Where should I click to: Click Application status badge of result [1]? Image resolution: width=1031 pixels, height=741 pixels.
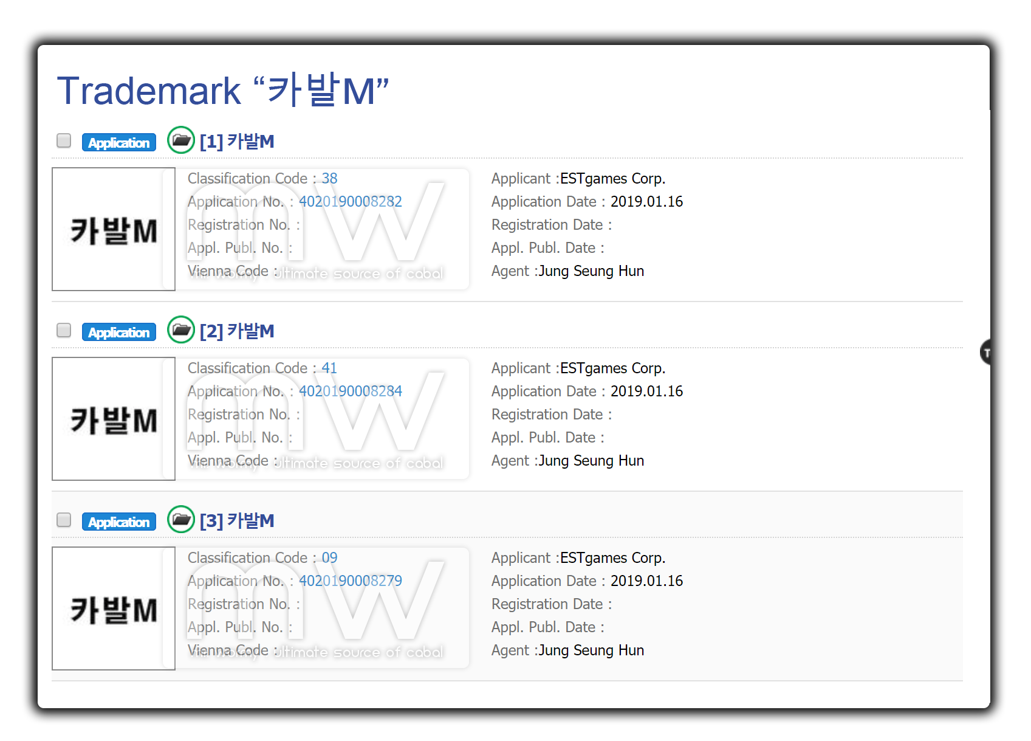click(x=119, y=142)
